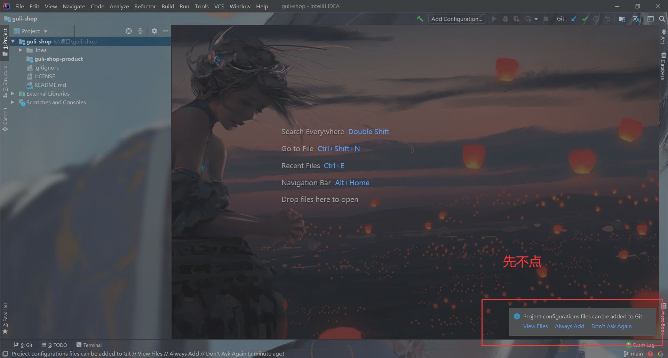Click the Run play icon in toolbar

(x=494, y=19)
